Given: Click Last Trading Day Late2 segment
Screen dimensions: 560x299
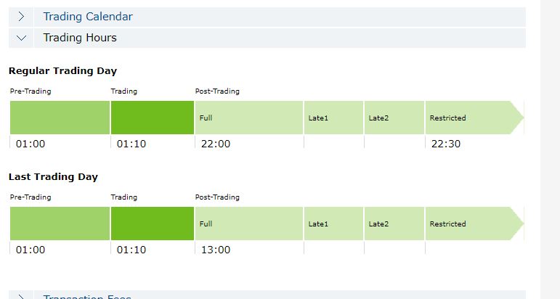Looking at the screenshot, I should pos(394,224).
